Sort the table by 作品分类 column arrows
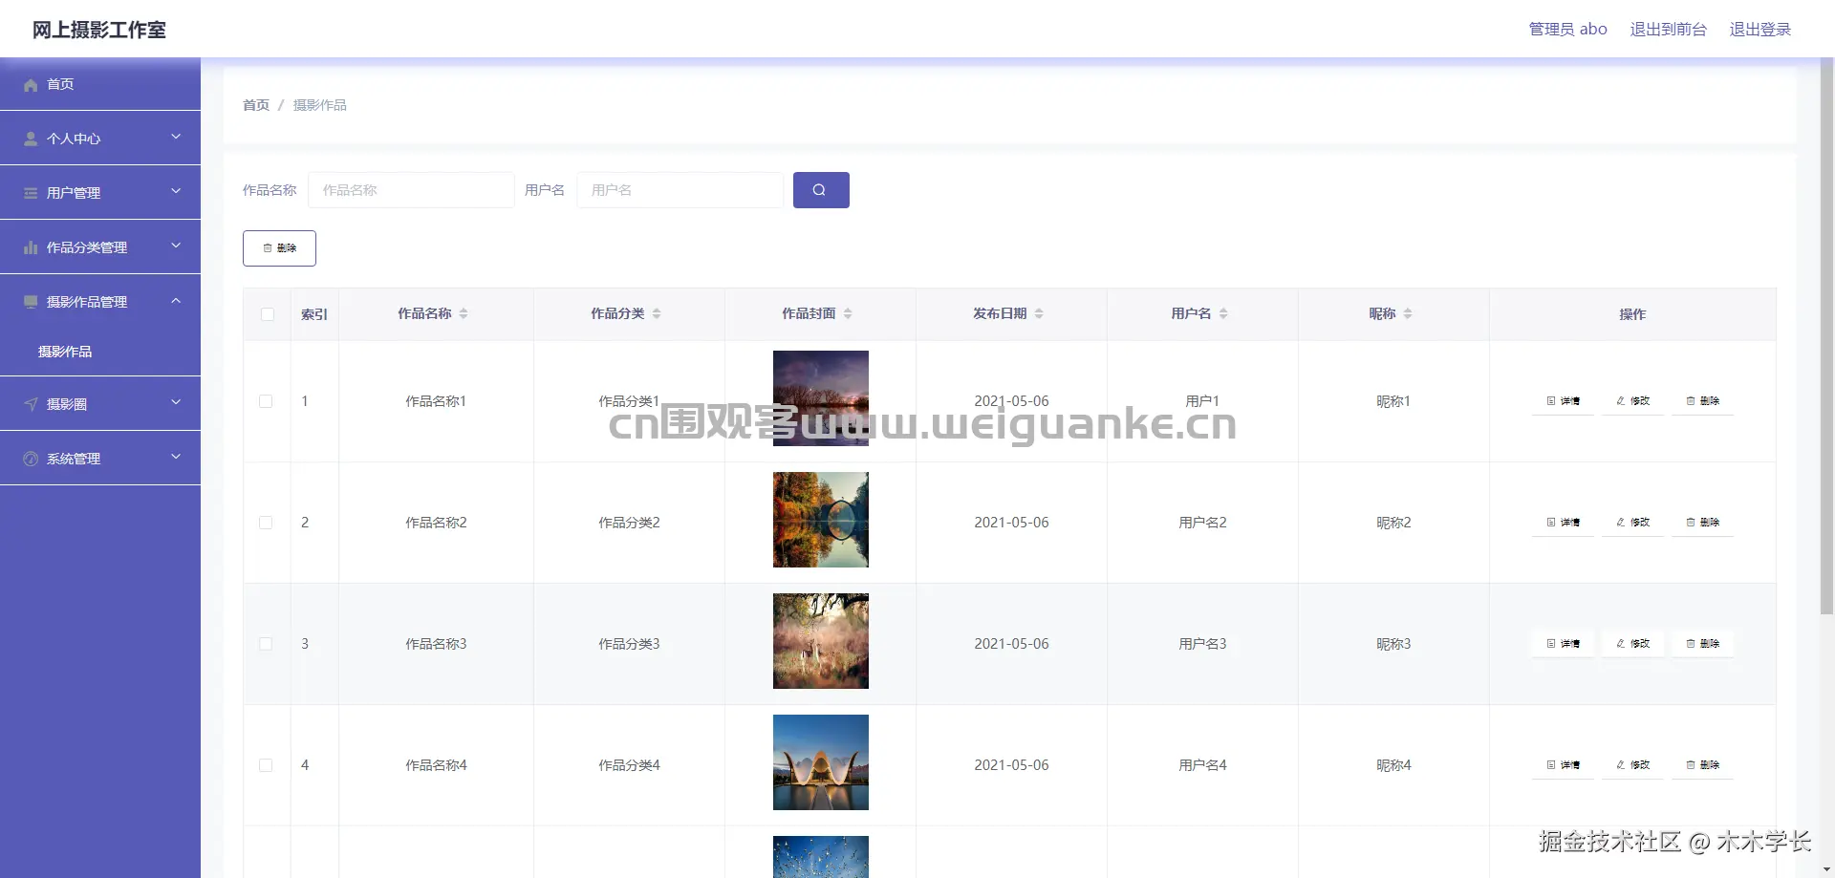This screenshot has width=1835, height=878. click(x=657, y=313)
